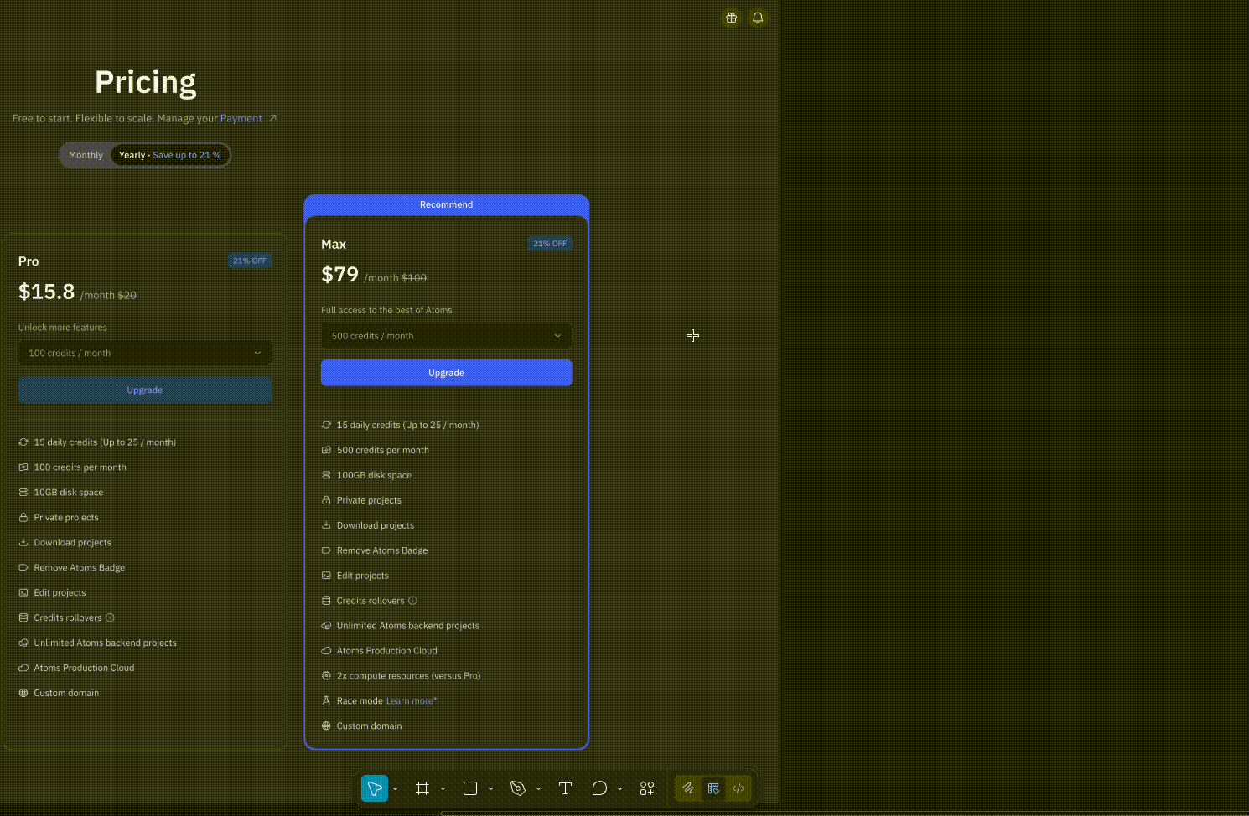
Task: Switch billing to Monthly
Action: [x=86, y=155]
